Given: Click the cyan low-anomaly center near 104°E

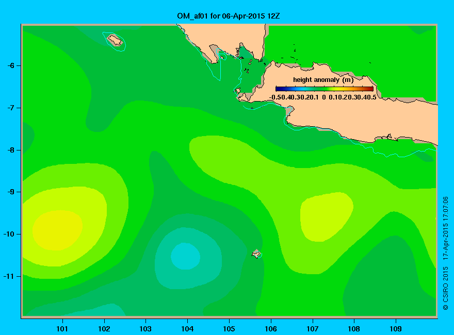Looking at the screenshot, I should tap(185, 256).
